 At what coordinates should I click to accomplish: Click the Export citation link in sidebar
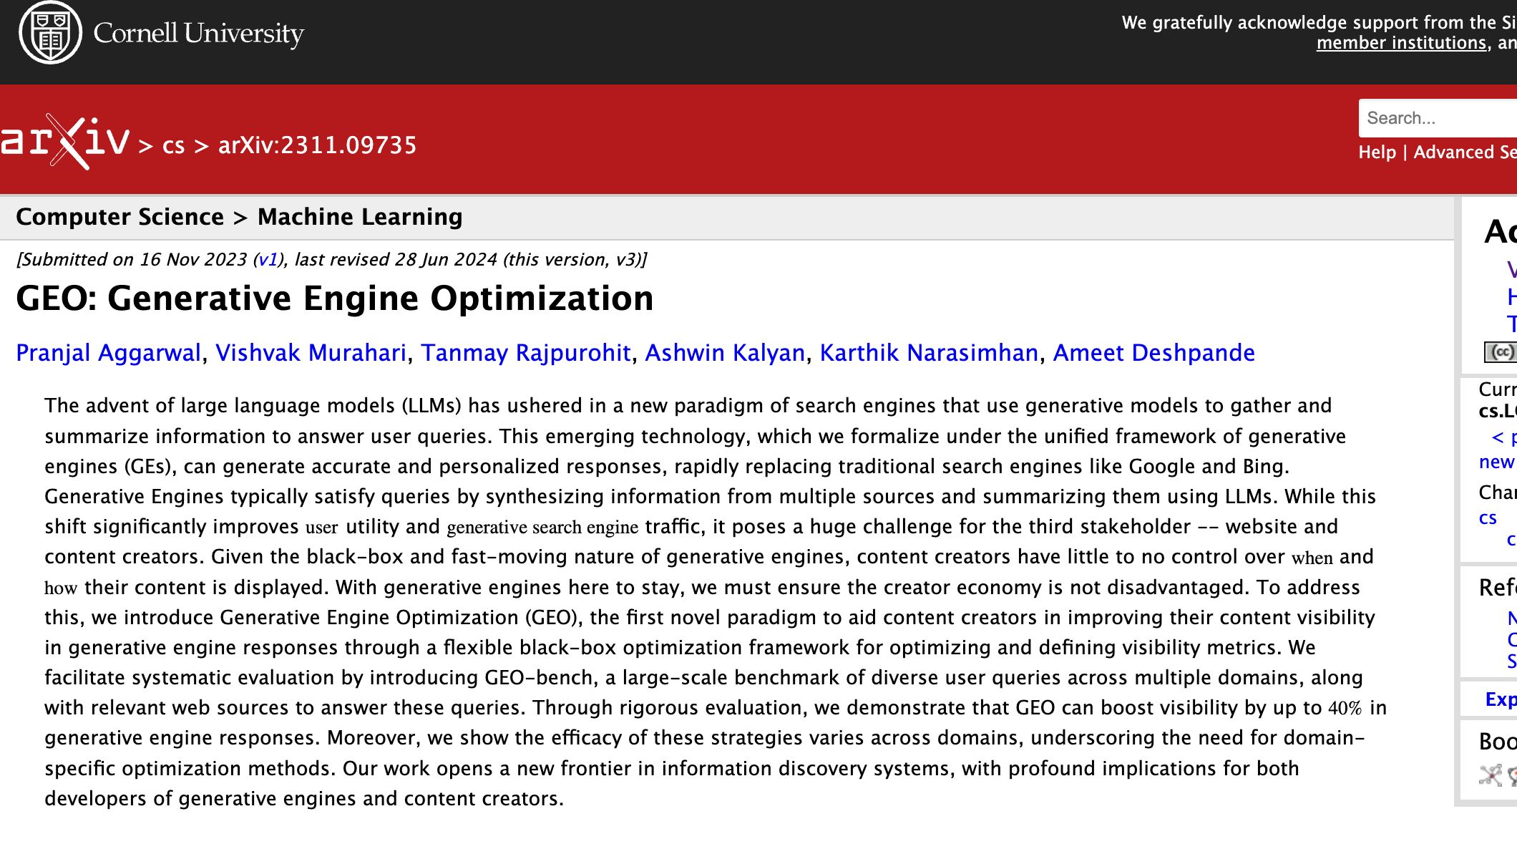1501,699
